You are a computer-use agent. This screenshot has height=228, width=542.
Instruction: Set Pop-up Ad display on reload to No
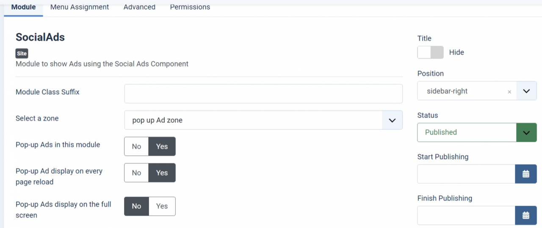pyautogui.click(x=136, y=173)
